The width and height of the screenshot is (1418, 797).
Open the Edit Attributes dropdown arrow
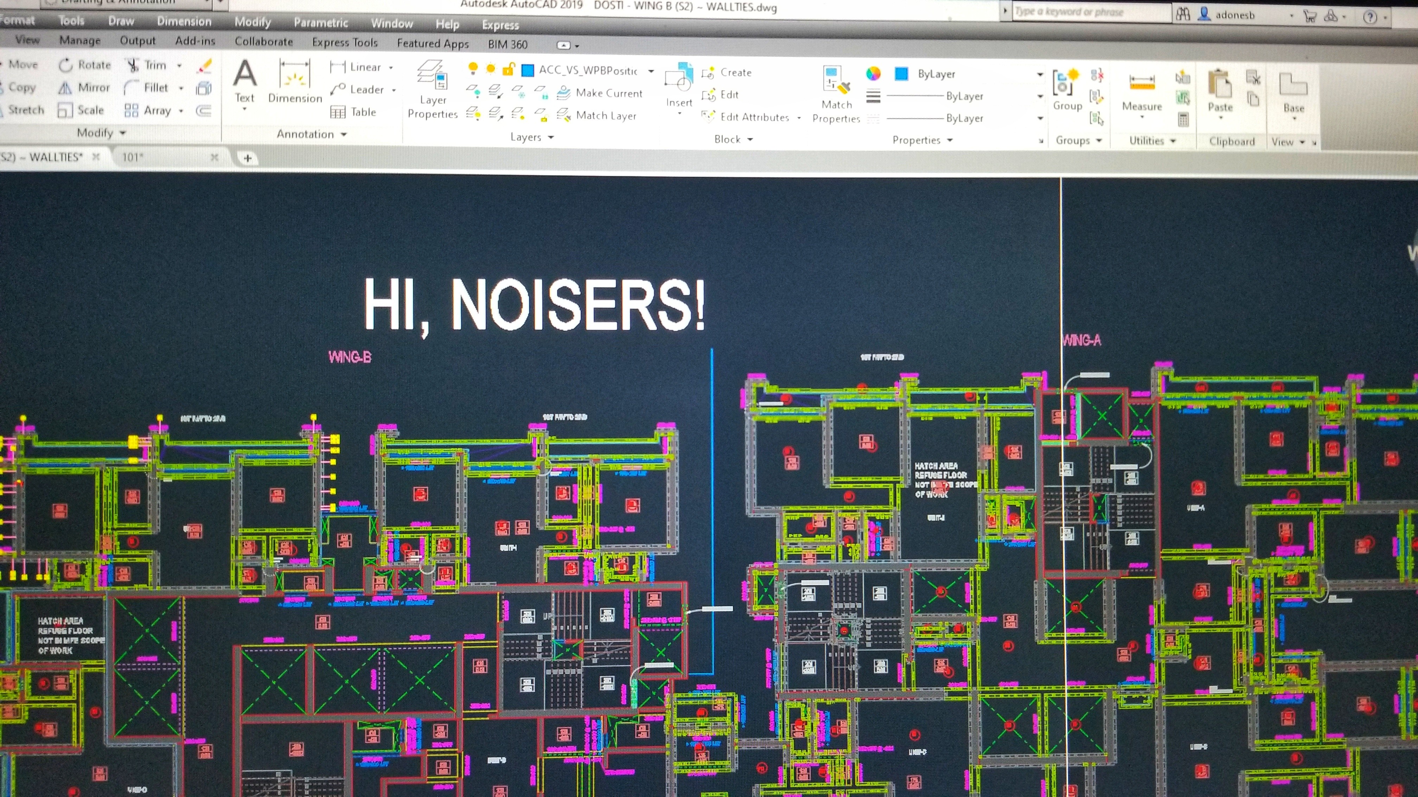coord(799,118)
